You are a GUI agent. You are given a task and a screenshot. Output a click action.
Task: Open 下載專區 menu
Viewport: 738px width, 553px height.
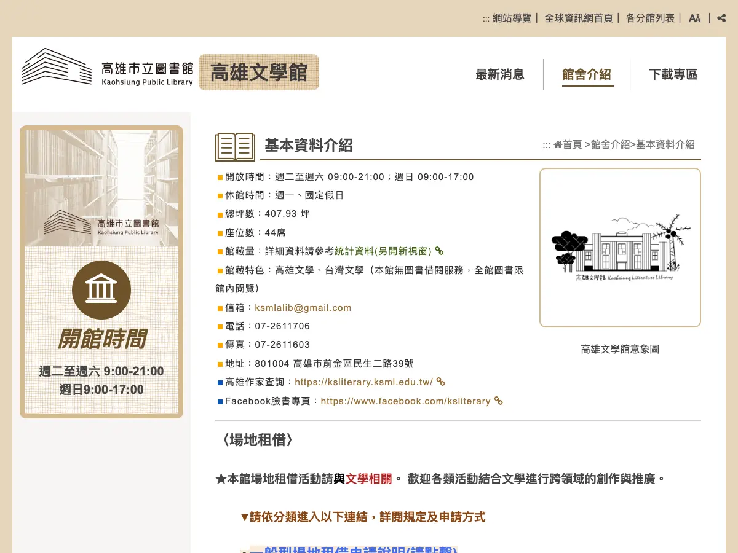click(x=673, y=74)
